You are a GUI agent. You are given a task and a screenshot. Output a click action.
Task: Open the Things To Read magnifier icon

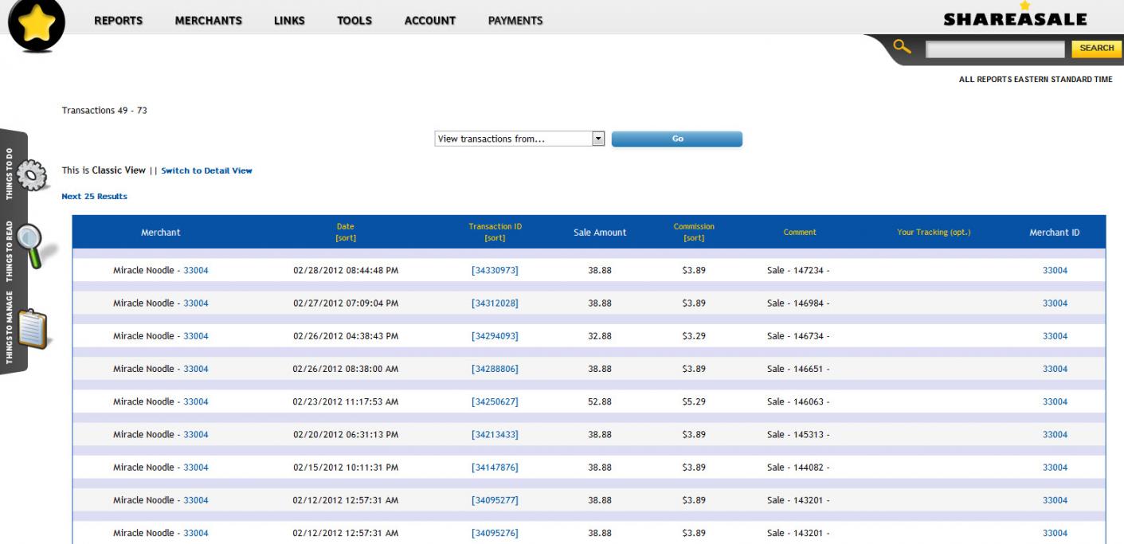[x=36, y=245]
